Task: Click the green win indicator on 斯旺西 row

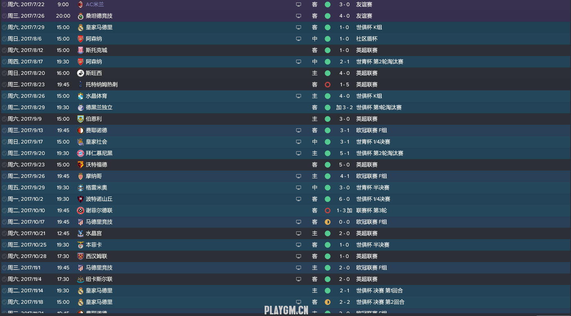Action: coord(328,73)
